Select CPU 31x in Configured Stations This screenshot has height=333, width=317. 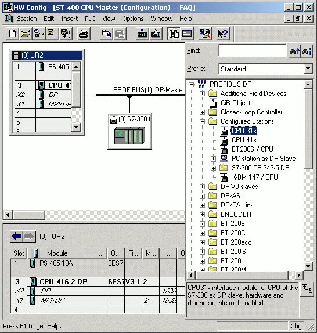point(244,131)
